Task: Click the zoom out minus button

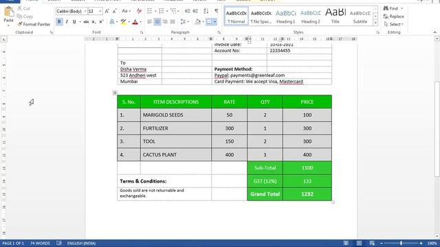Action: (382, 244)
